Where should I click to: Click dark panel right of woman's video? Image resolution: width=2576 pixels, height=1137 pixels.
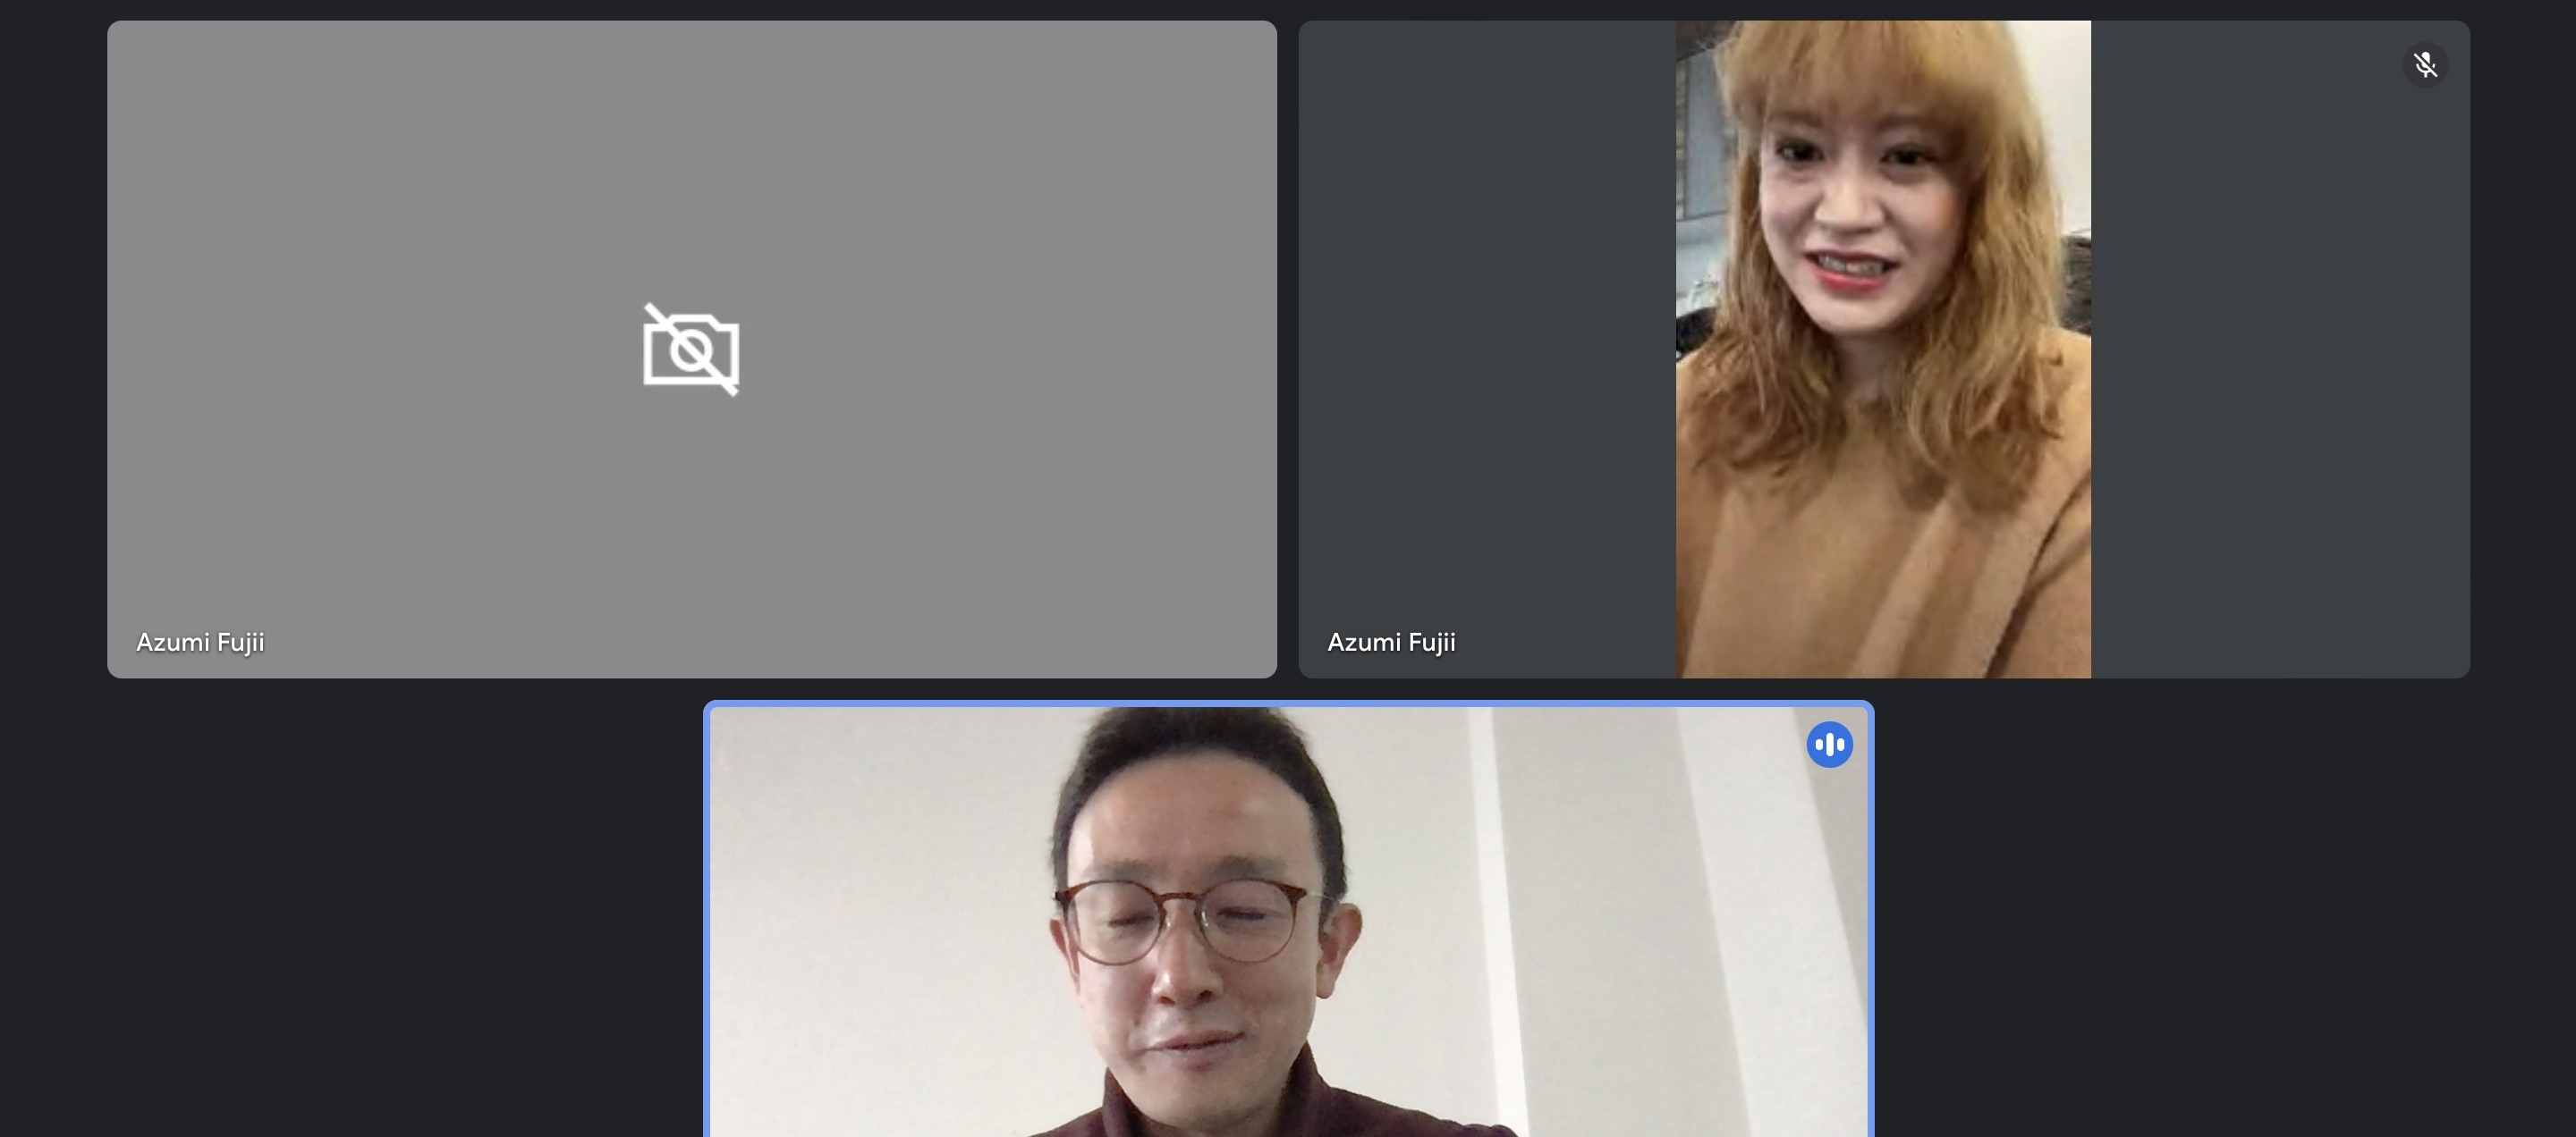tap(2280, 350)
